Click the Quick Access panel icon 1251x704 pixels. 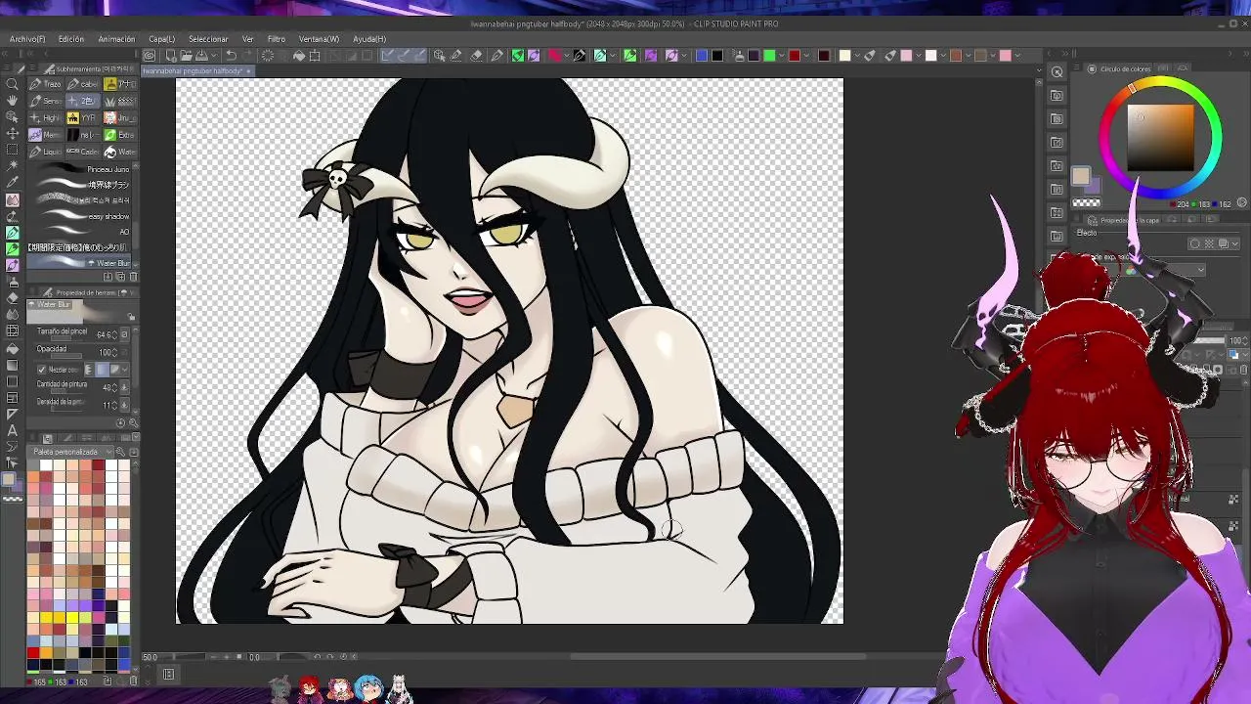click(x=1057, y=72)
